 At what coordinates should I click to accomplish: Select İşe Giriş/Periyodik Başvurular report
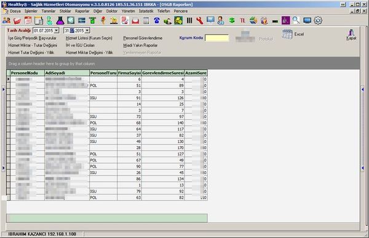32,38
